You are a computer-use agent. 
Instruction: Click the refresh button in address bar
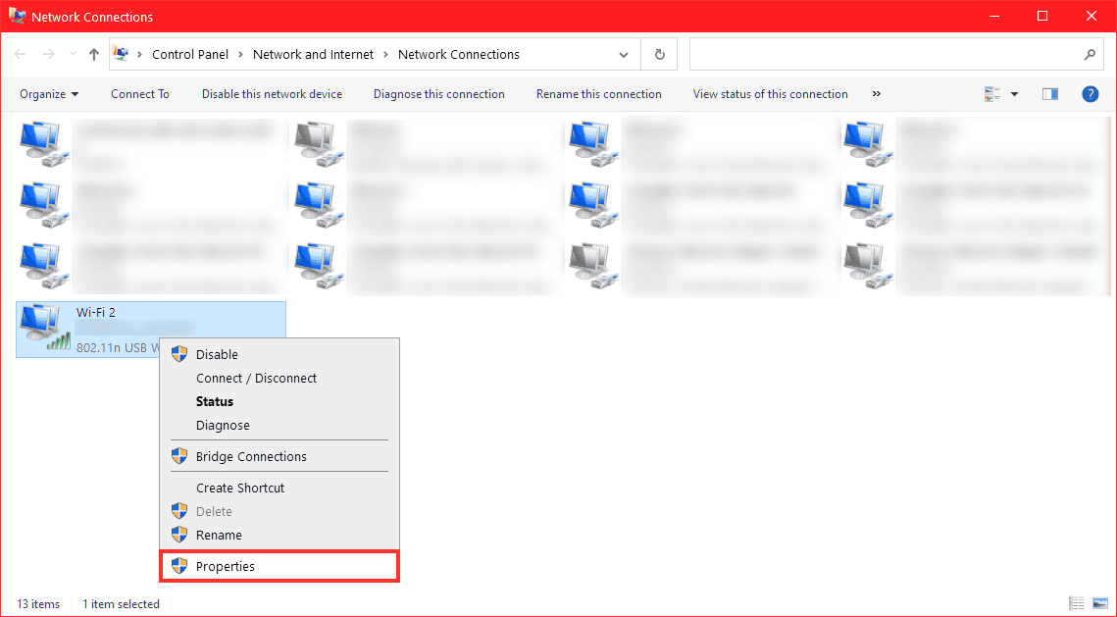(659, 55)
